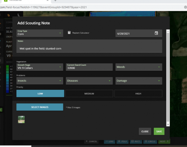Open the date picker calendar icon
This screenshot has width=187, height=147.
tap(156, 33)
